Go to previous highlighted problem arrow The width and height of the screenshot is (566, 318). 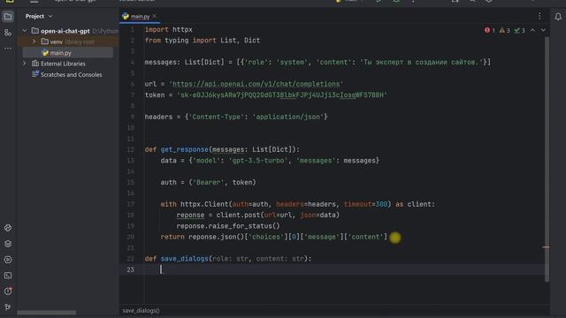532,31
